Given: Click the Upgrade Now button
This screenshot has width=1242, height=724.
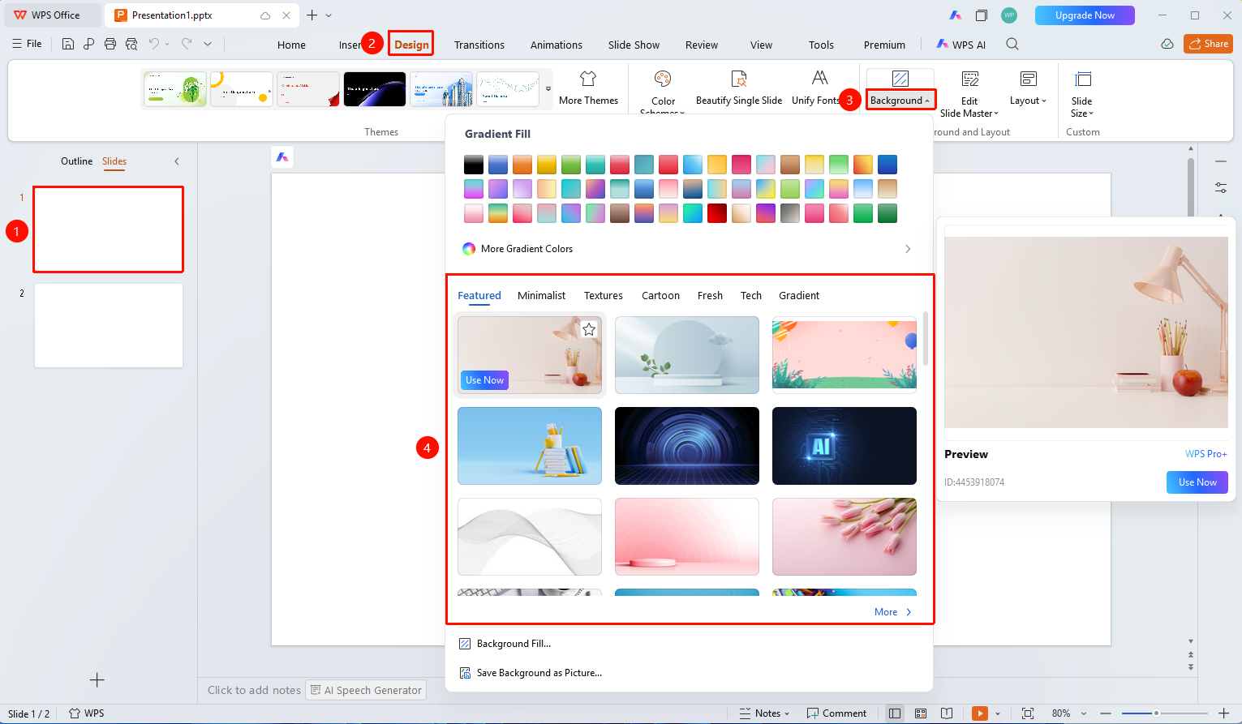Looking at the screenshot, I should click(x=1085, y=15).
